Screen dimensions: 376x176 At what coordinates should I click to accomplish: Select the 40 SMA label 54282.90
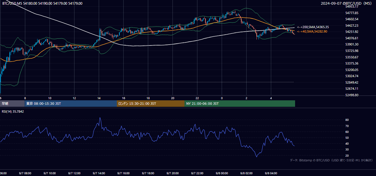pyautogui.click(x=312, y=31)
